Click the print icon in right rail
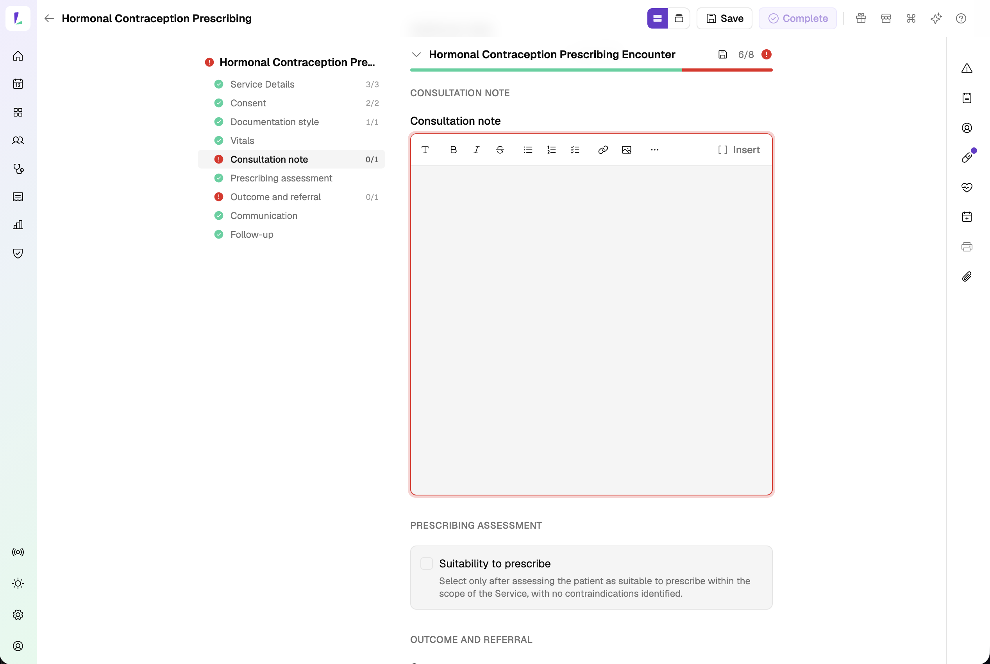This screenshot has height=664, width=990. pos(967,247)
